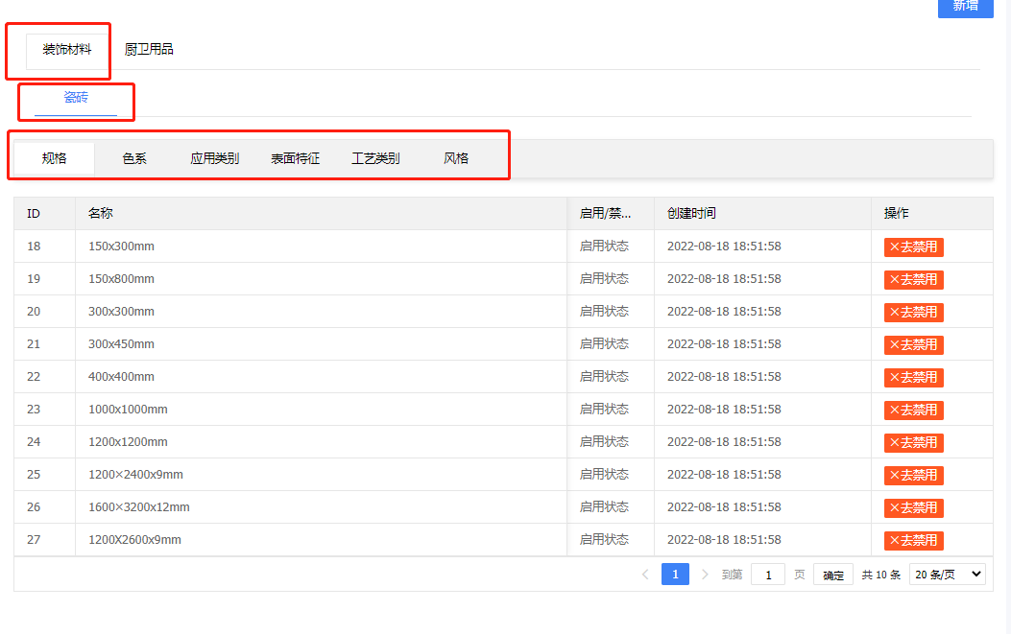Click page number 1 in pagination

675,574
